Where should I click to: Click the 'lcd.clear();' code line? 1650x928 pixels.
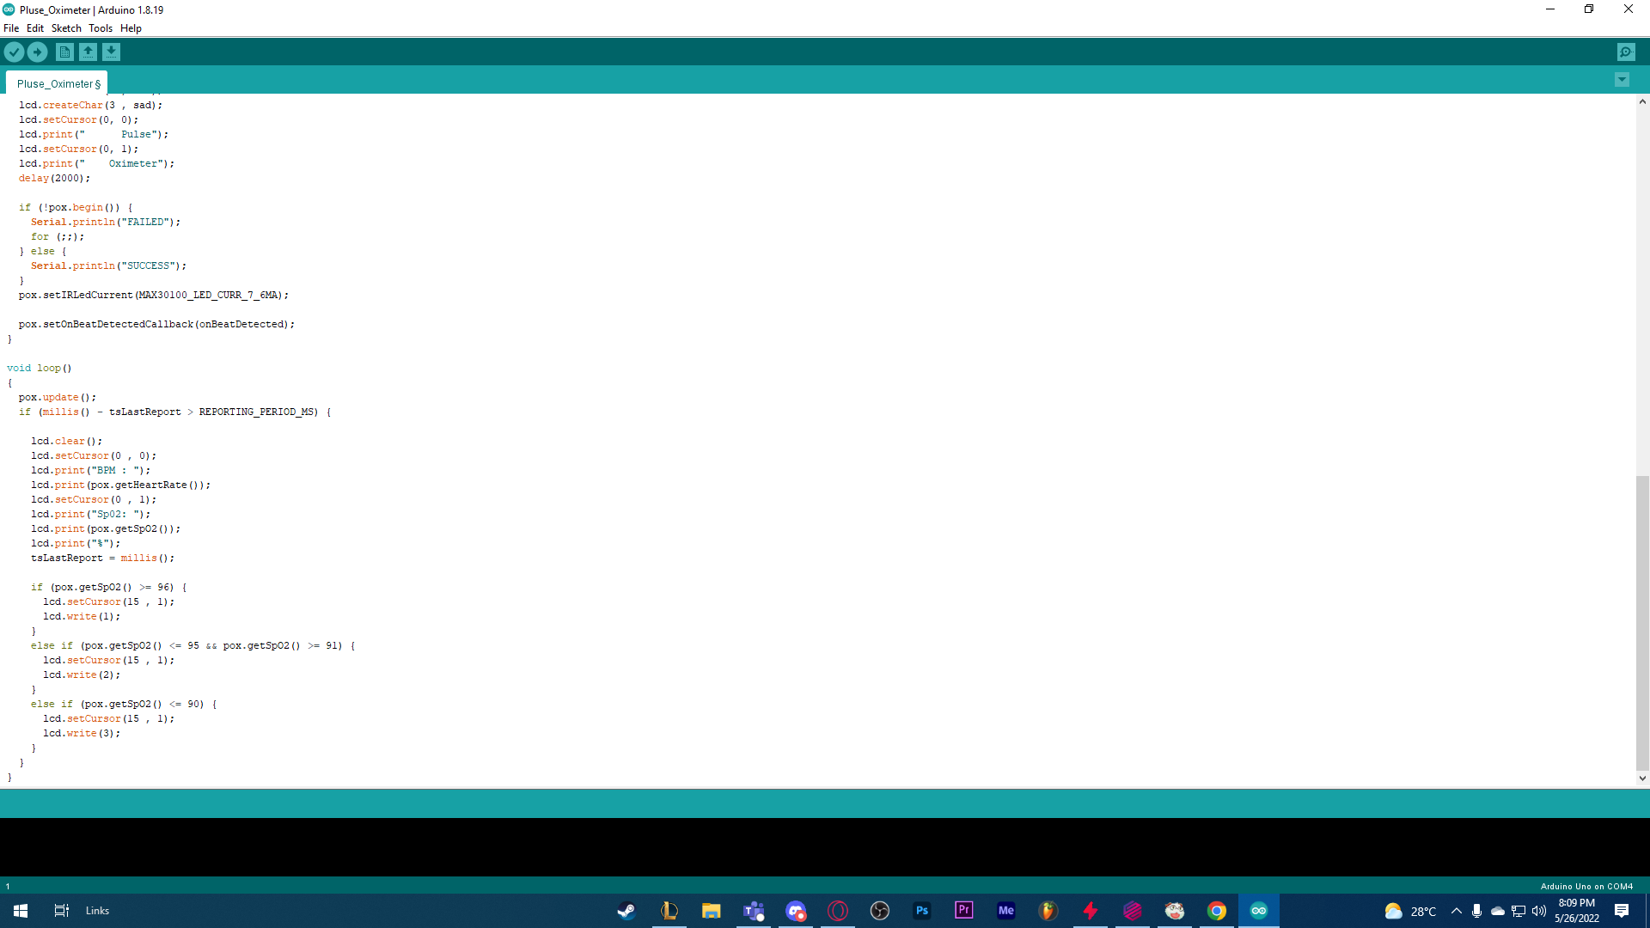coord(67,441)
